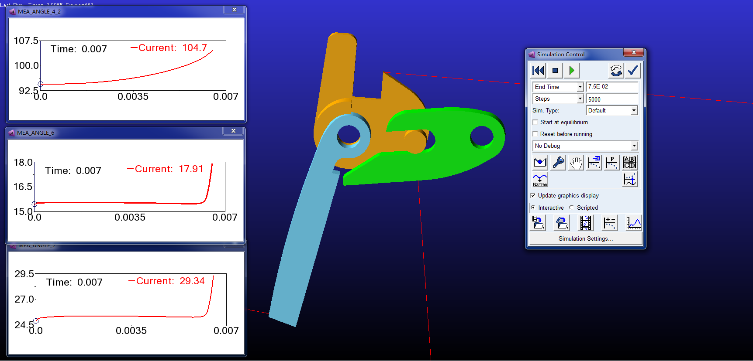The height and width of the screenshot is (361, 753).
Task: Click the wrench initial conditions icon
Action: pos(558,163)
